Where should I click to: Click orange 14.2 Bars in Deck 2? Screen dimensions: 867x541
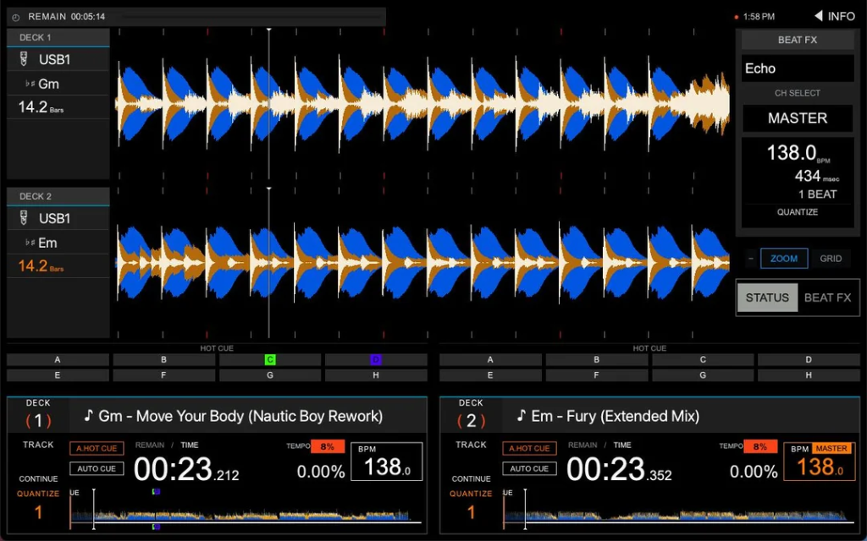pos(41,266)
